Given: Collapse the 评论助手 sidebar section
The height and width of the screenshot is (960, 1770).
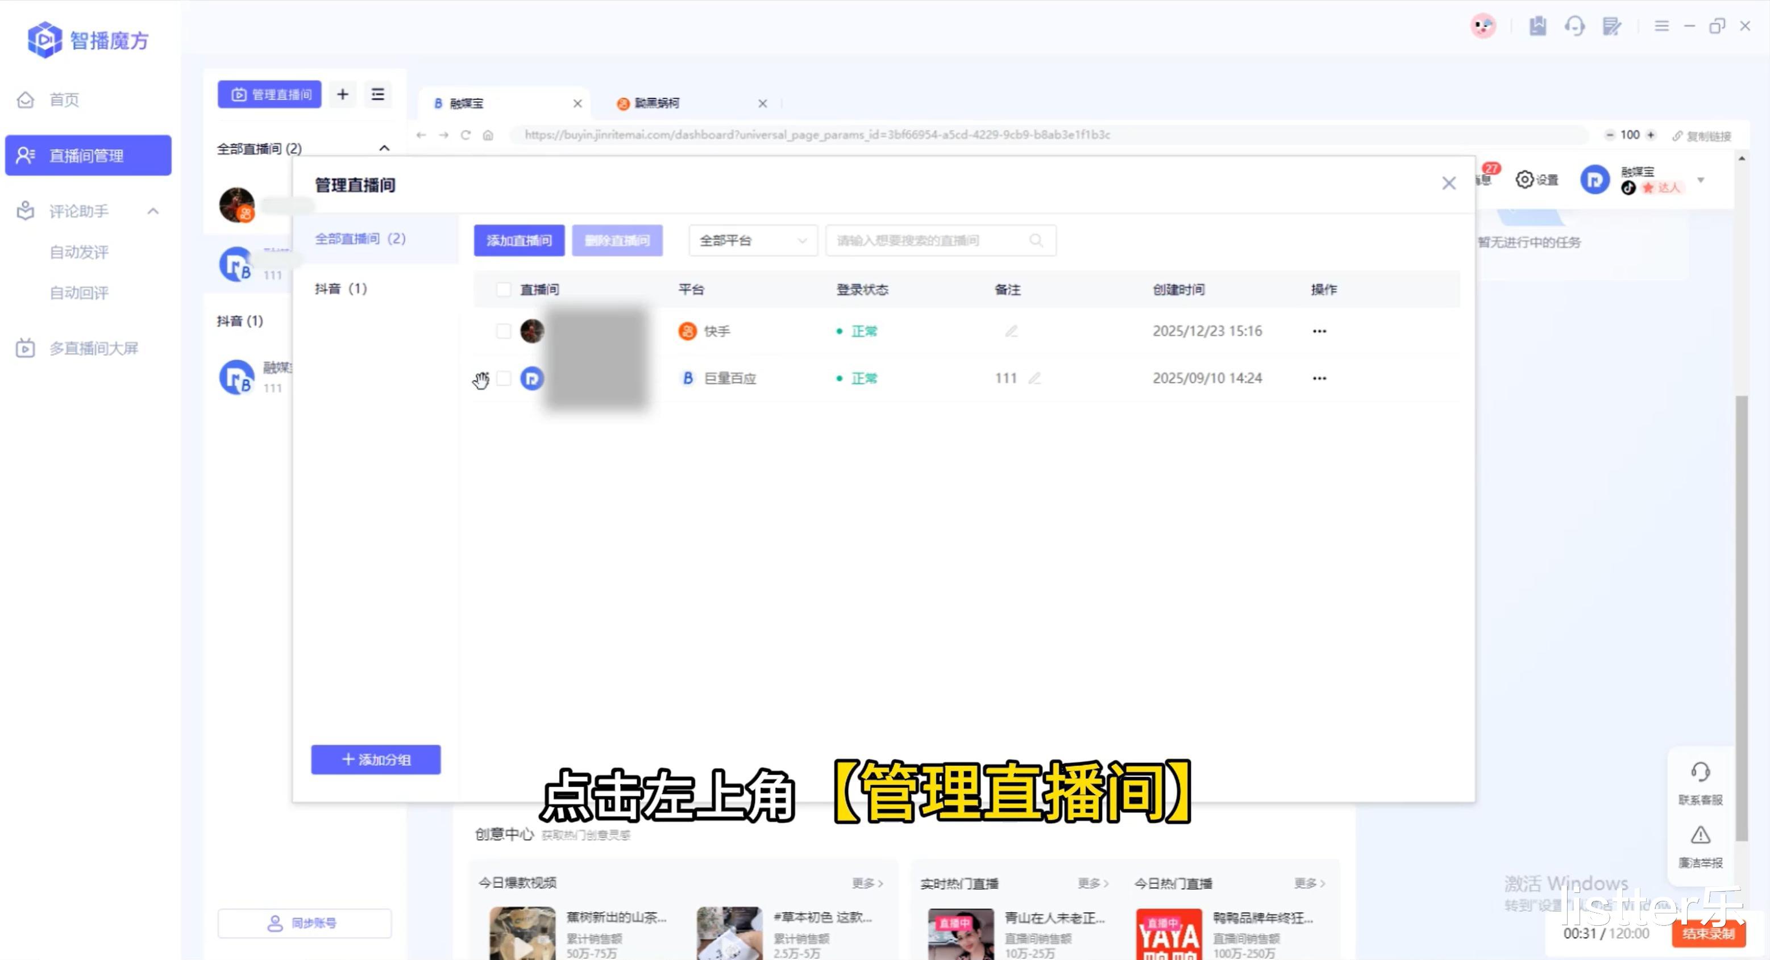Looking at the screenshot, I should pos(153,211).
